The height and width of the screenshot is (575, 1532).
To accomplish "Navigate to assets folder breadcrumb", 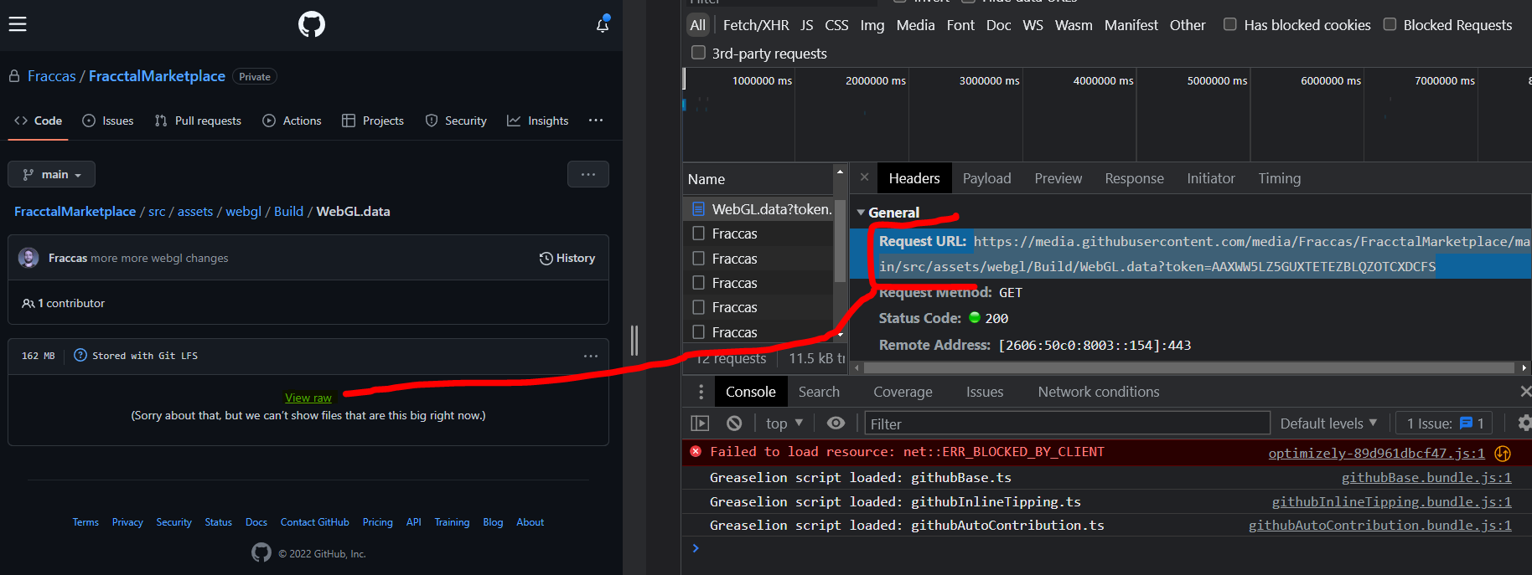I will (x=195, y=212).
